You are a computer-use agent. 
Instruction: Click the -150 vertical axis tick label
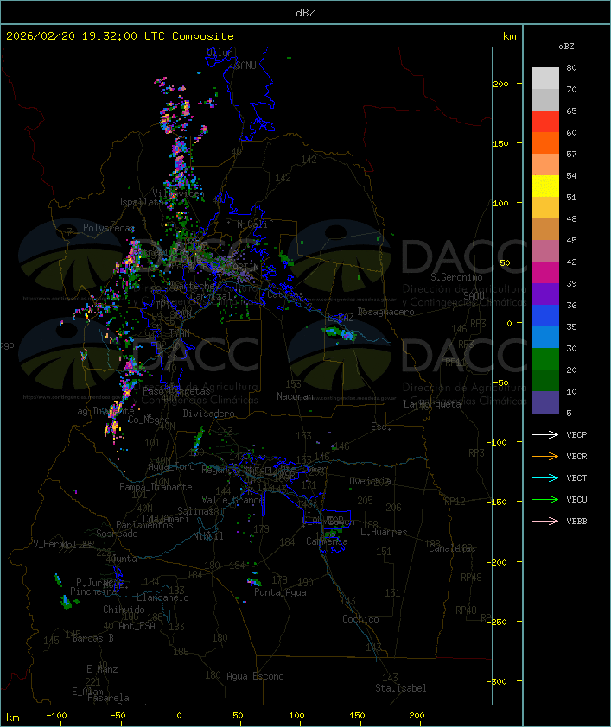tap(496, 503)
